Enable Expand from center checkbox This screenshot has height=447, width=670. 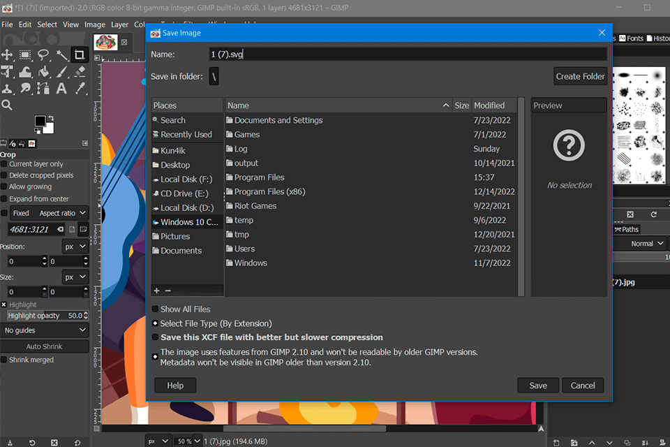[x=4, y=198]
